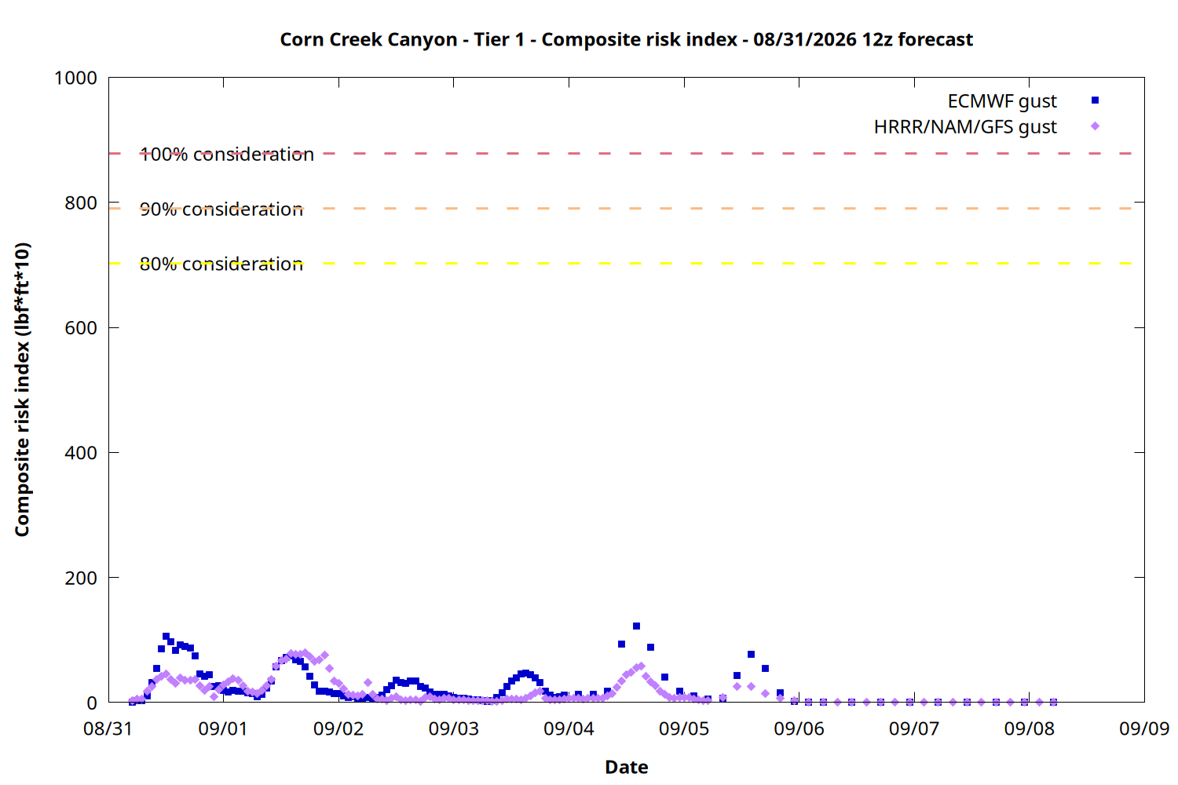Click the 100% consideration threshold label
This screenshot has width=1178, height=785.
point(227,155)
